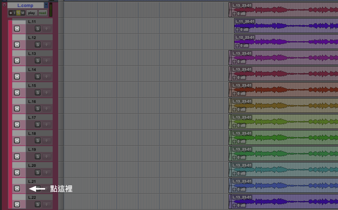Click the L.comp track level meter

[51, 10]
